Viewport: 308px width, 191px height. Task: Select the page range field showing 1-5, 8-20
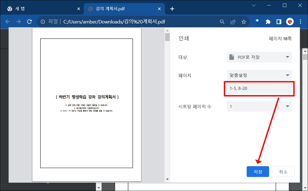coord(258,88)
